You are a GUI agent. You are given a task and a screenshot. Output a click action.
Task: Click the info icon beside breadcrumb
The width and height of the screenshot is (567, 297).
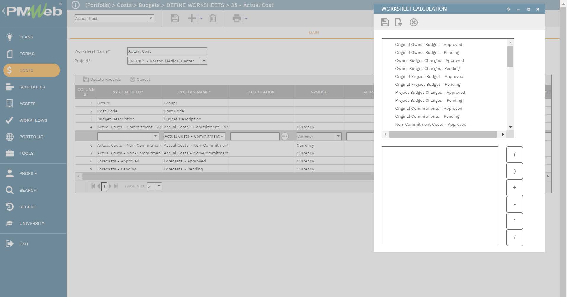[76, 5]
